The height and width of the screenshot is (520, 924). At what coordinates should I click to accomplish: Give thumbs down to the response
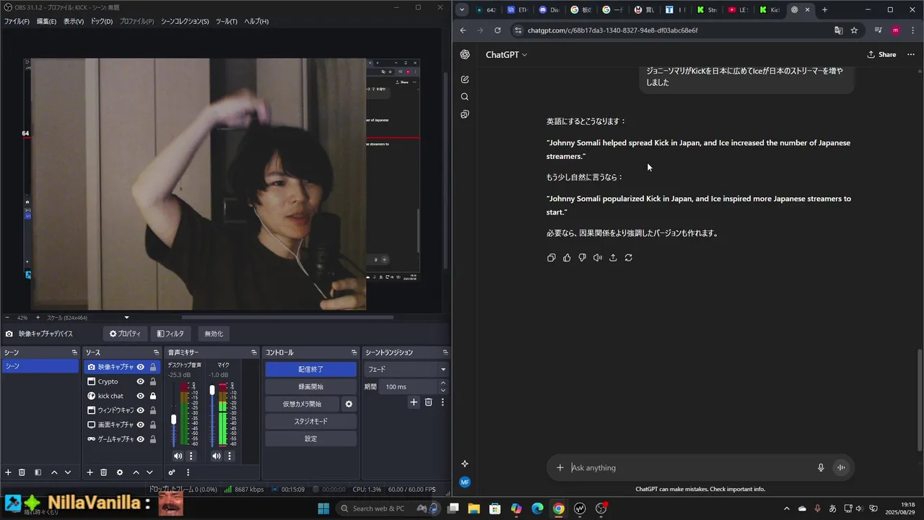click(x=583, y=258)
